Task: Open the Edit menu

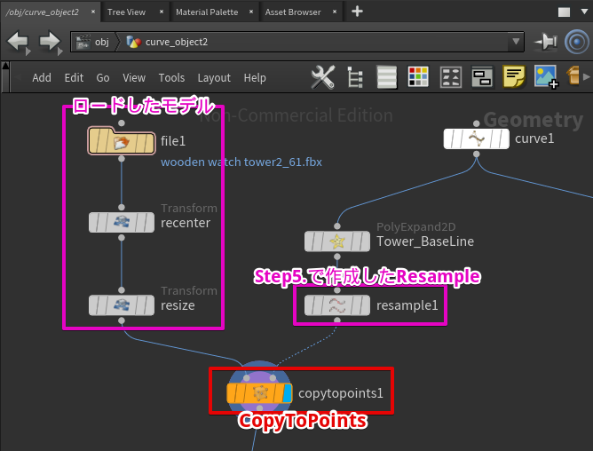Action: 74,78
